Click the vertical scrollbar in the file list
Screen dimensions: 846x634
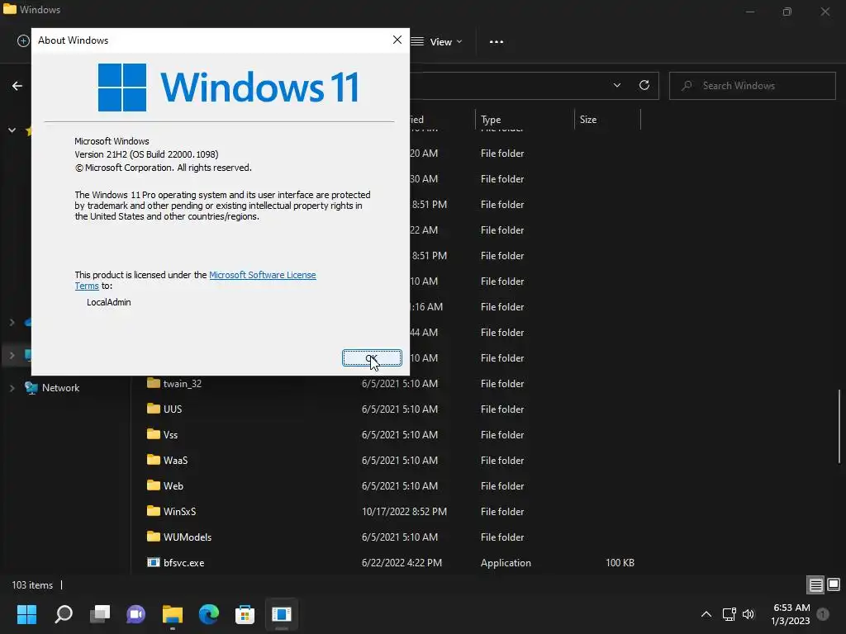click(839, 426)
